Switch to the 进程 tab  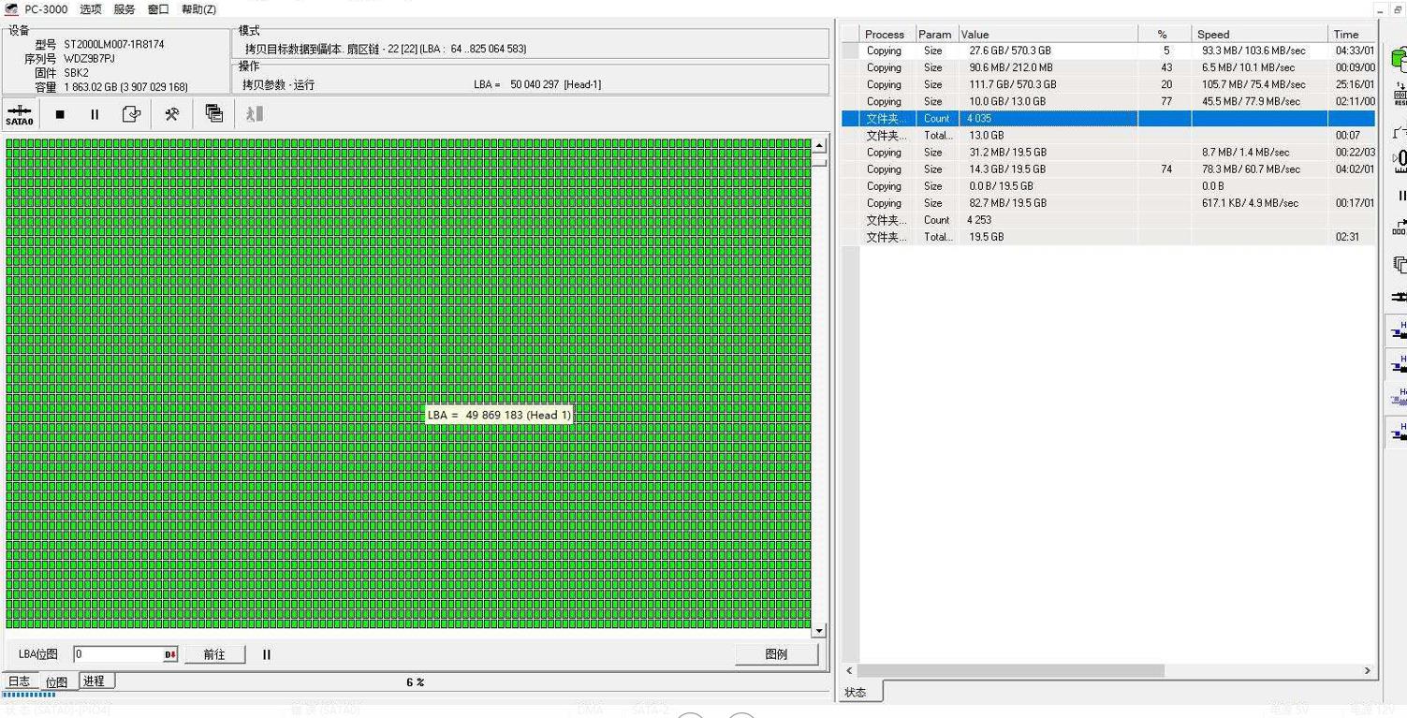pos(94,681)
